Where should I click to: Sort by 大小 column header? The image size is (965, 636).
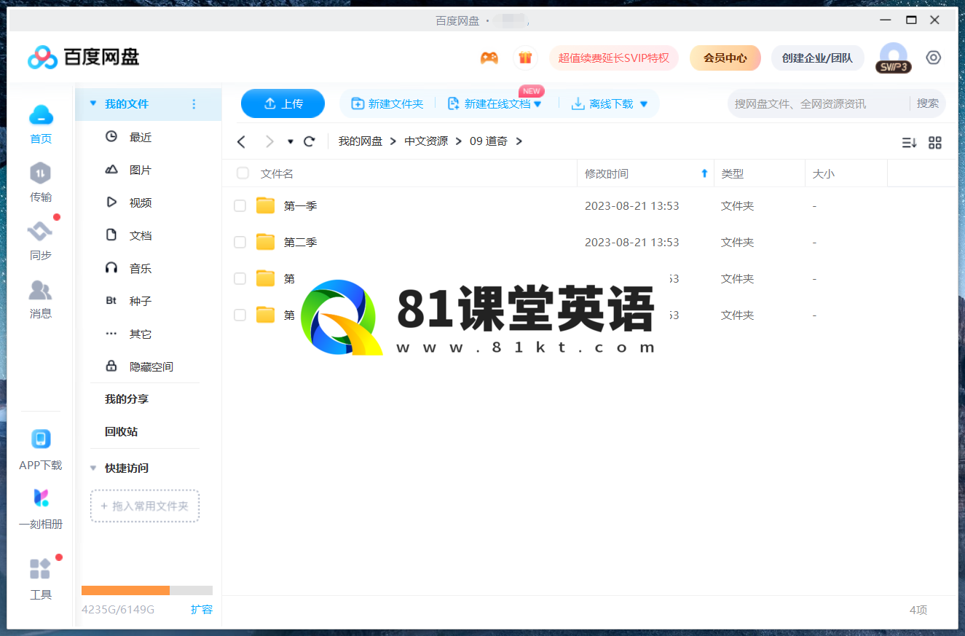point(824,173)
